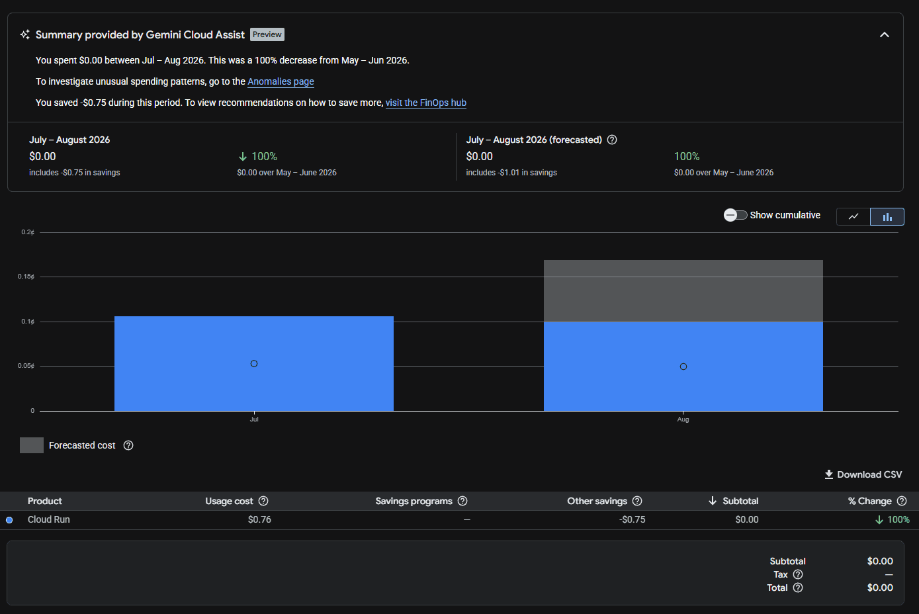Click the down-arrow 100% decrease indicator

tap(257, 156)
